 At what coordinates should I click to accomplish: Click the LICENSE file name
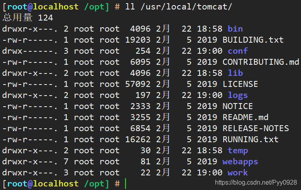pos(240,84)
